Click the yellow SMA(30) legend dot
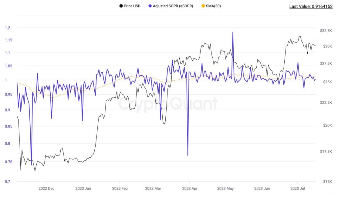Screen dimensions: 338x197 coord(203,6)
